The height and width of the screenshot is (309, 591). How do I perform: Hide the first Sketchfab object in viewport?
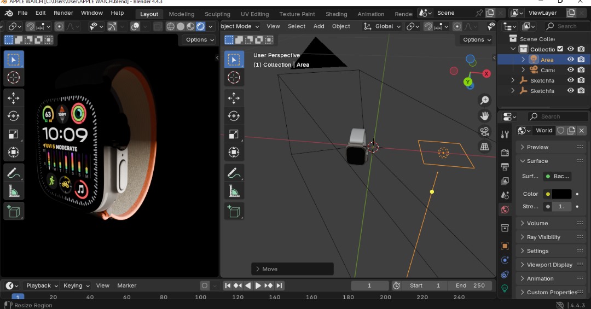[571, 80]
